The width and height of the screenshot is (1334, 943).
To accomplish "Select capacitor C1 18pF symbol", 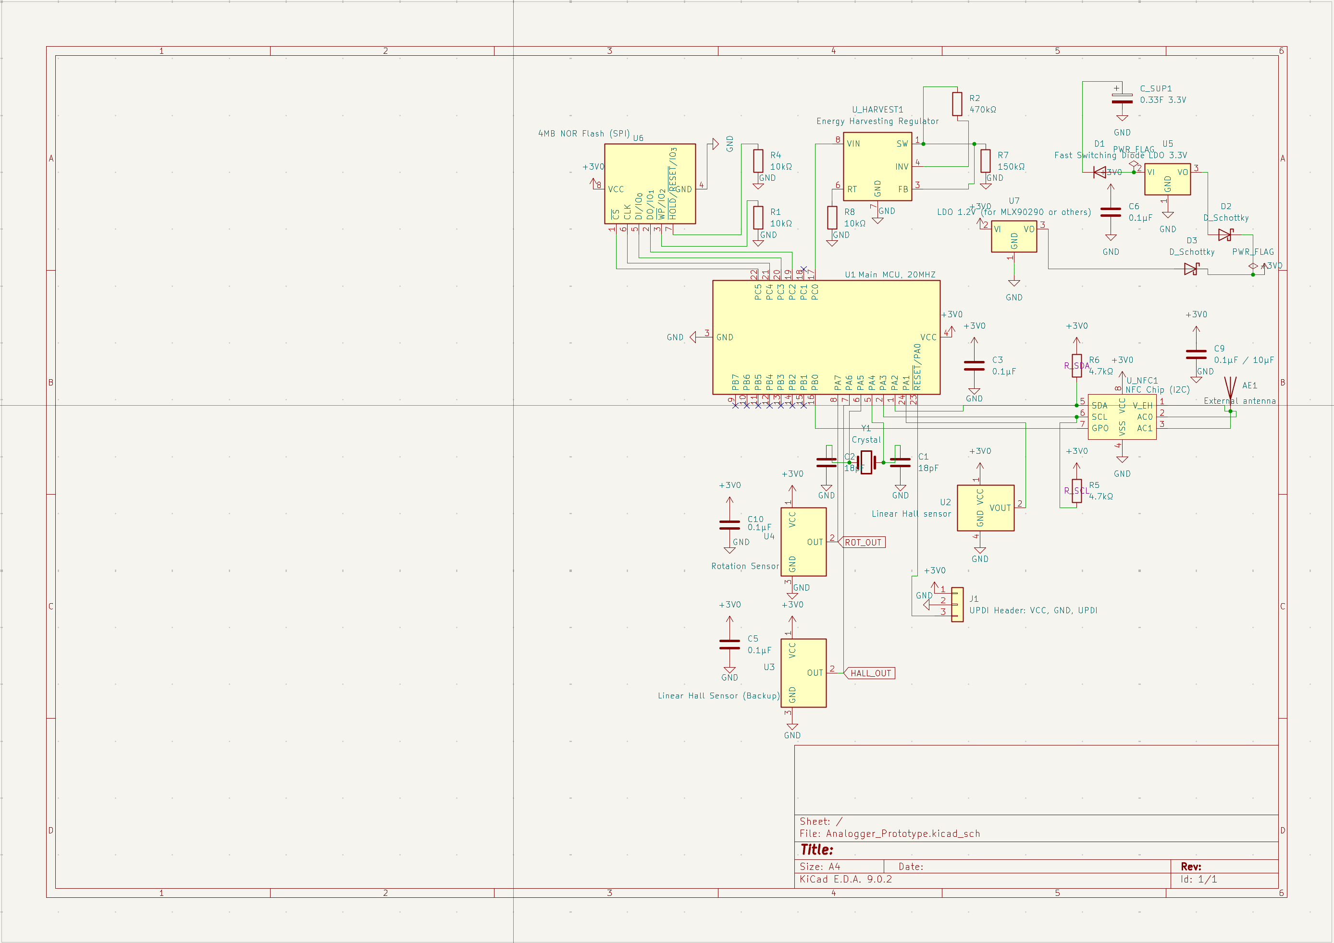I will (900, 462).
